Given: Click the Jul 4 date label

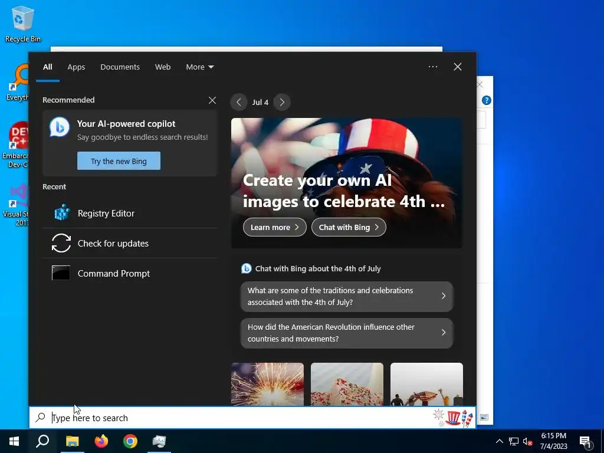Looking at the screenshot, I should click(x=260, y=103).
